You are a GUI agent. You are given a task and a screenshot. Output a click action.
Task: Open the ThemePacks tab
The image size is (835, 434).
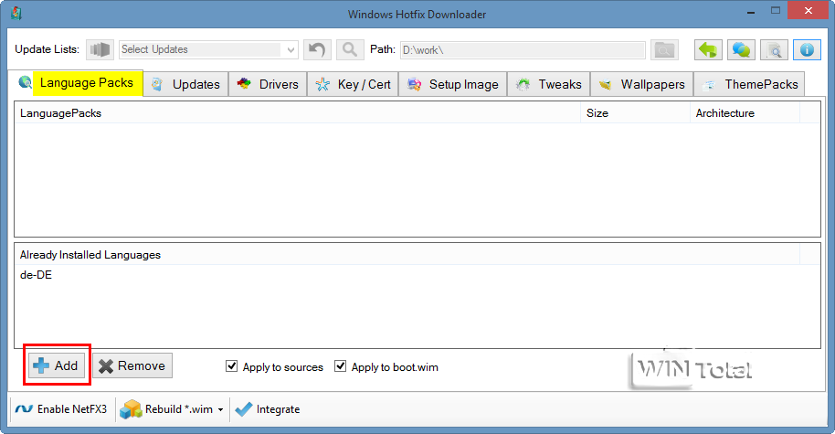[749, 84]
